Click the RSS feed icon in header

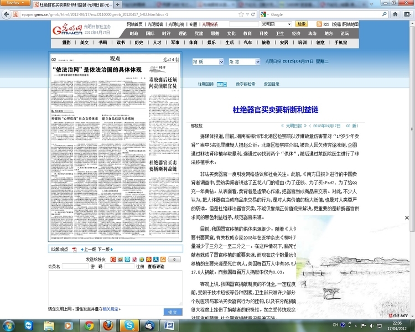pos(319,24)
